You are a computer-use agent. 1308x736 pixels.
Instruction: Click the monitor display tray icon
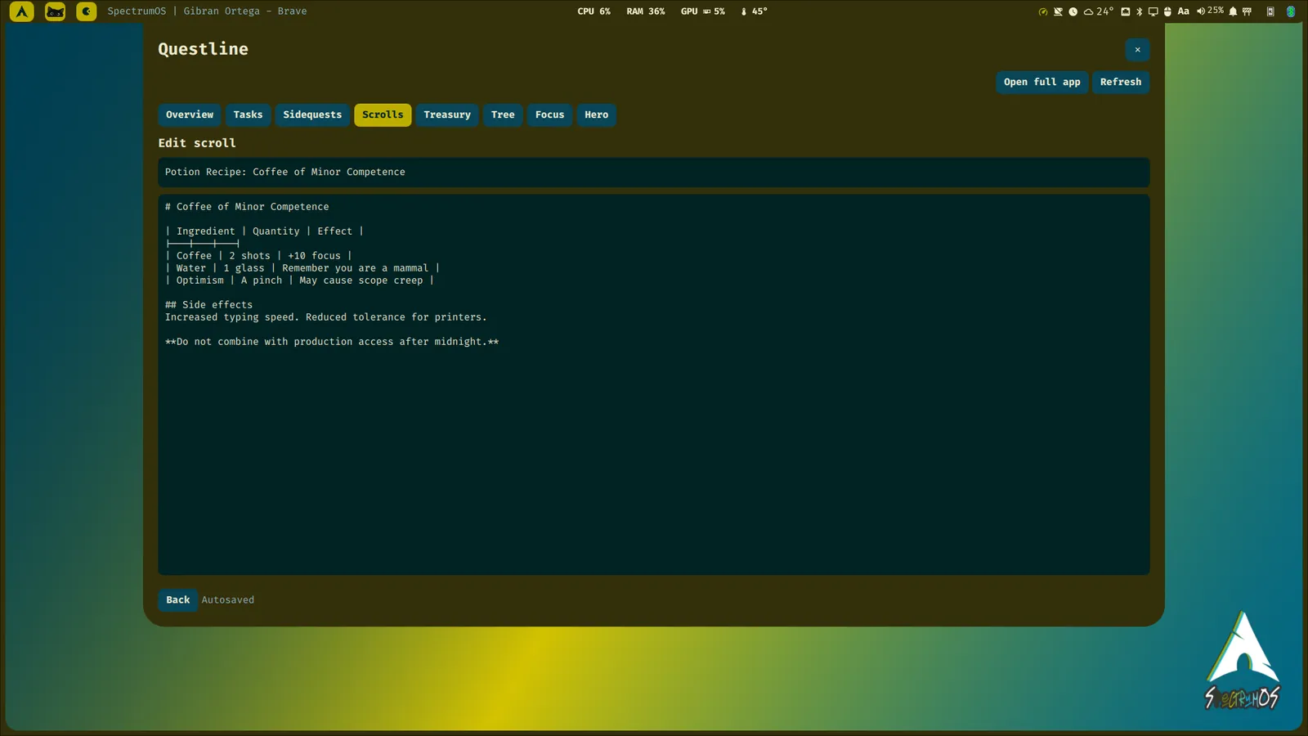pos(1153,11)
